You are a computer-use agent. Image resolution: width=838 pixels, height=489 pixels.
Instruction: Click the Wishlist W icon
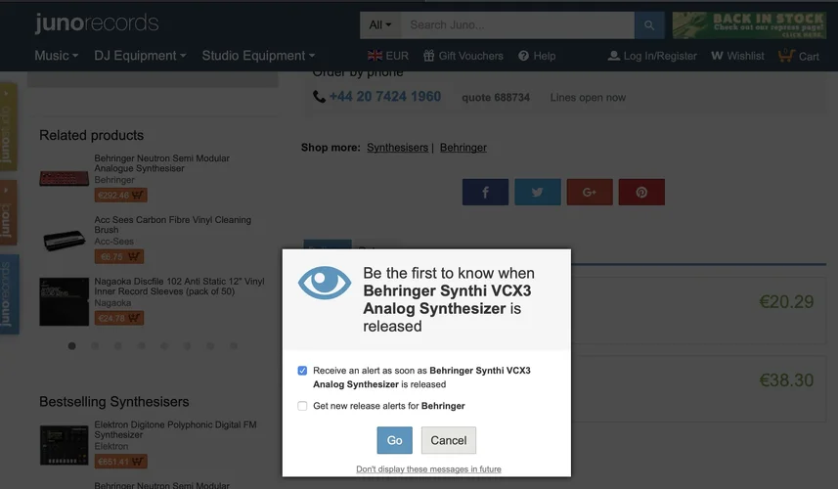tap(717, 56)
